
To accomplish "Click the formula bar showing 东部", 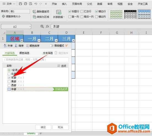I will click(x=101, y=26).
